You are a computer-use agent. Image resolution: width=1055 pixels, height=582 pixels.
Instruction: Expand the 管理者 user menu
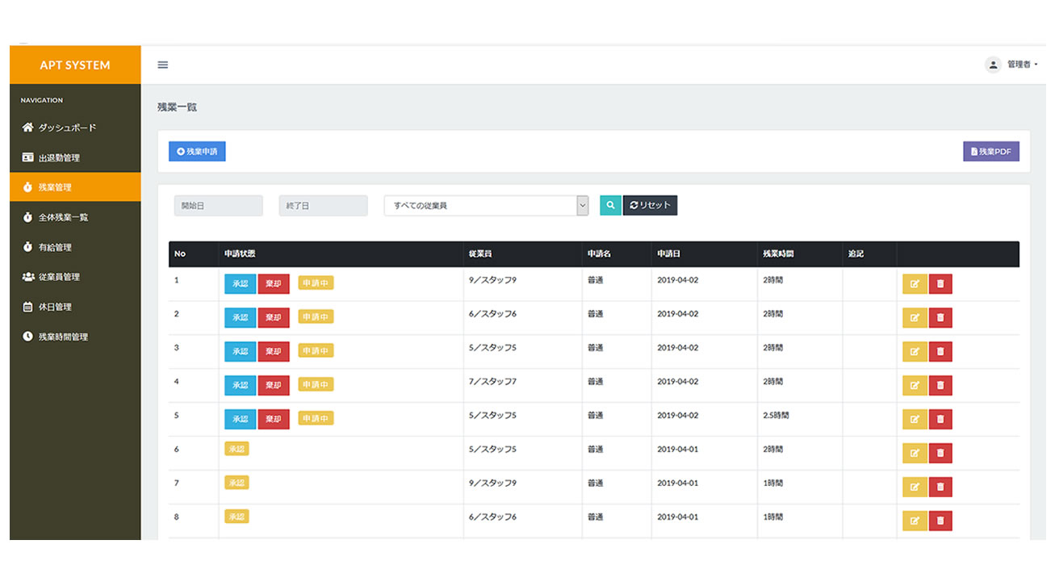1022,65
